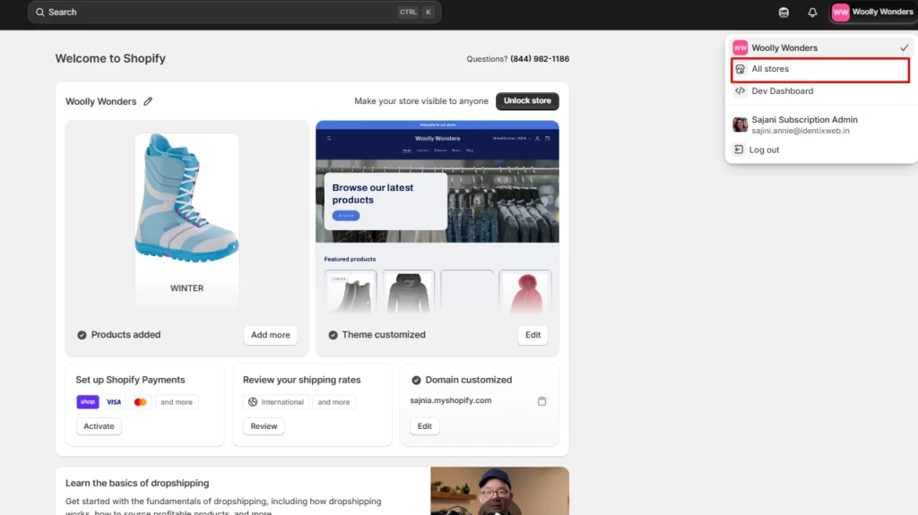Click Add more products button
Screen dimensions: 918x515
click(x=271, y=335)
